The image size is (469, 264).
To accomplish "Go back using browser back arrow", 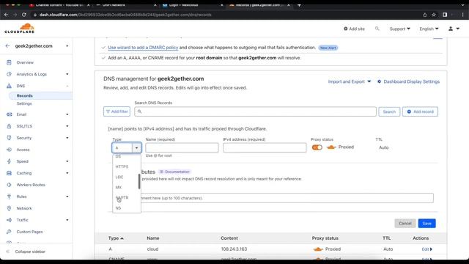I will [7, 15].
